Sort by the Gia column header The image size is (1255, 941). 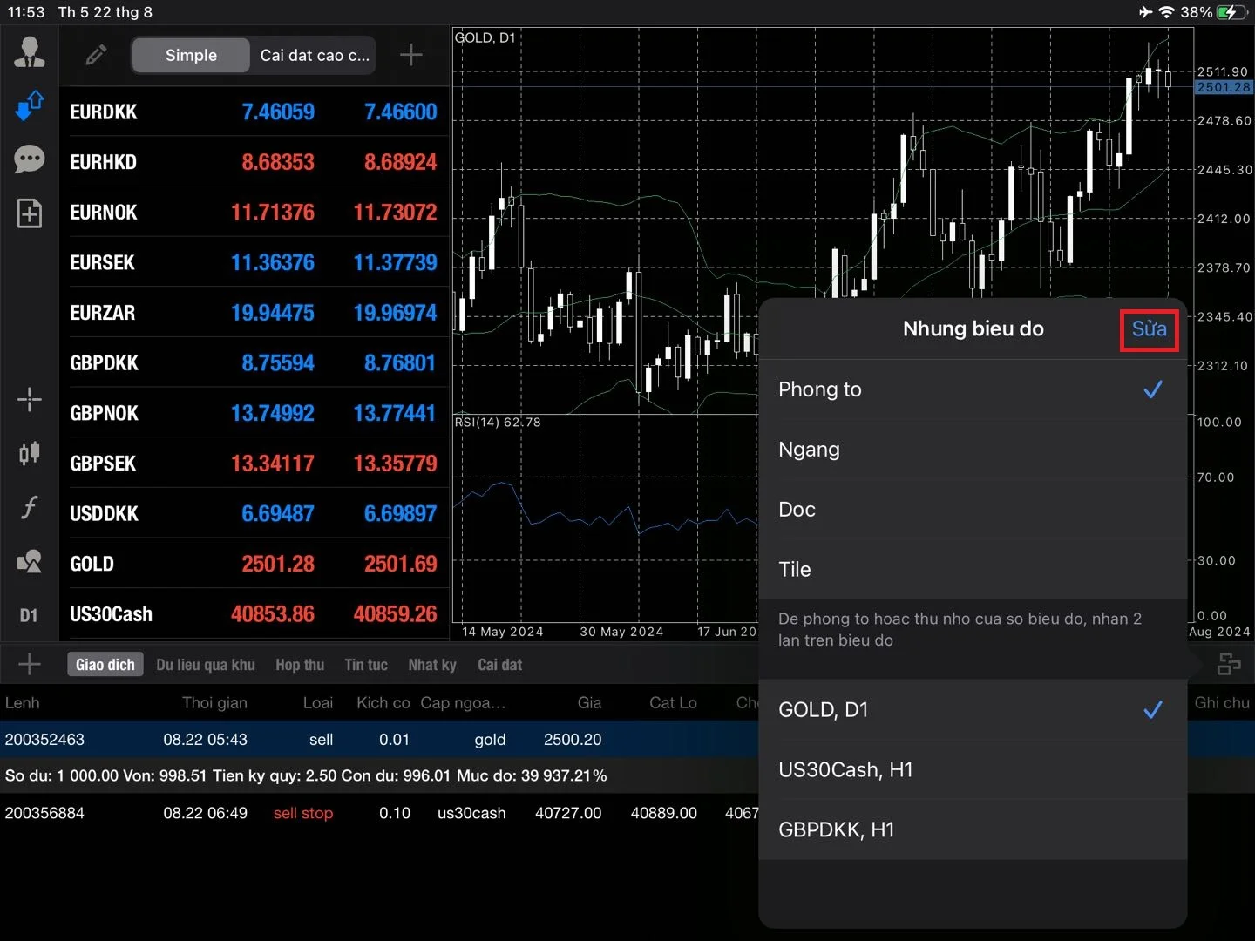(589, 703)
